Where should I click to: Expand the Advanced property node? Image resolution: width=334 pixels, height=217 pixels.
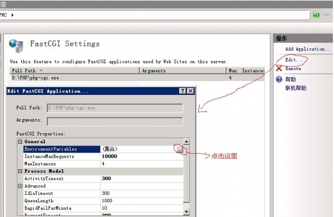20,186
